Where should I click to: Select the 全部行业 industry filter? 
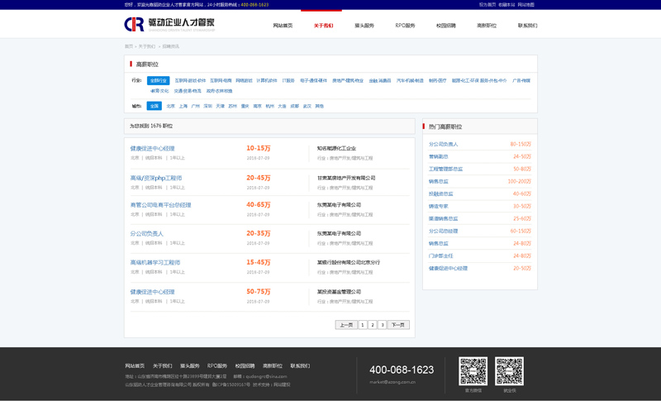pyautogui.click(x=158, y=81)
